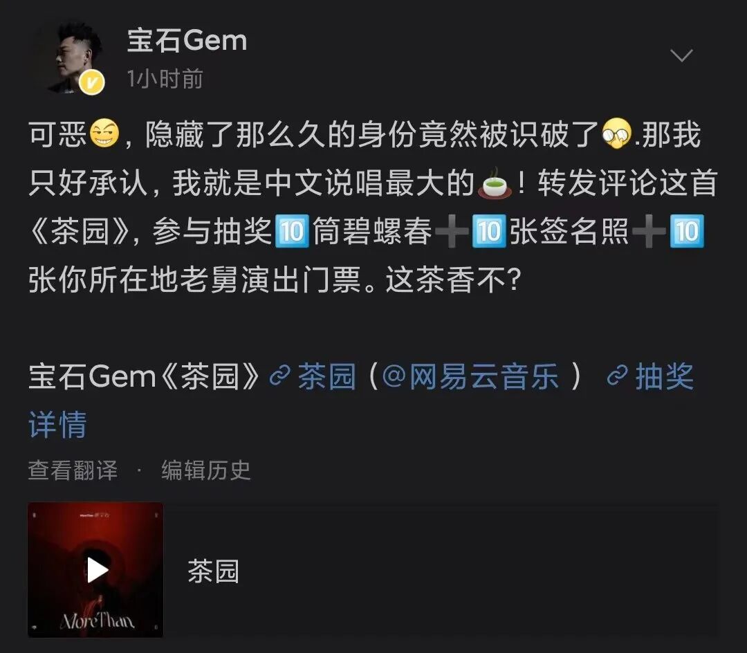Click the MoreThan album cover art

pyautogui.click(x=95, y=570)
